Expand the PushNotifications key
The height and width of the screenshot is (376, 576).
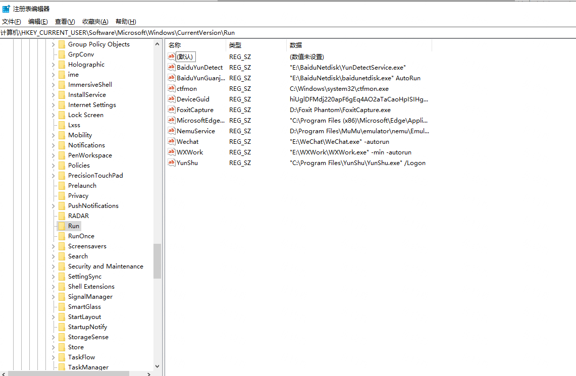click(x=54, y=206)
